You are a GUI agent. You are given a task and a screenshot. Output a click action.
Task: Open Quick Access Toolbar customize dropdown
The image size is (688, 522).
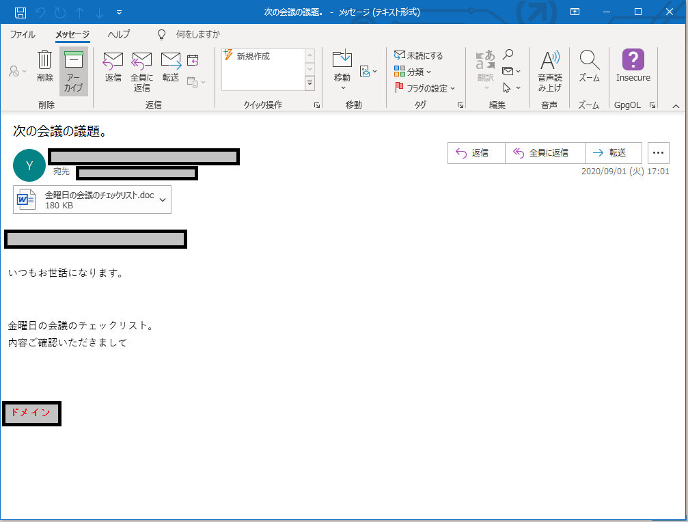[x=120, y=12]
